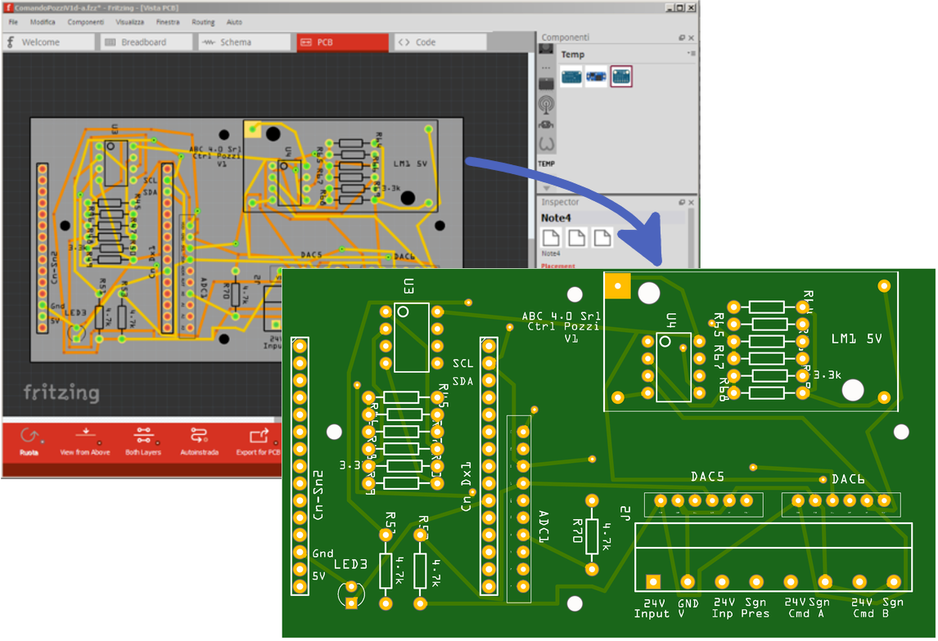Click the Note4 title field in Inspector
The width and height of the screenshot is (938, 641).
click(612, 218)
